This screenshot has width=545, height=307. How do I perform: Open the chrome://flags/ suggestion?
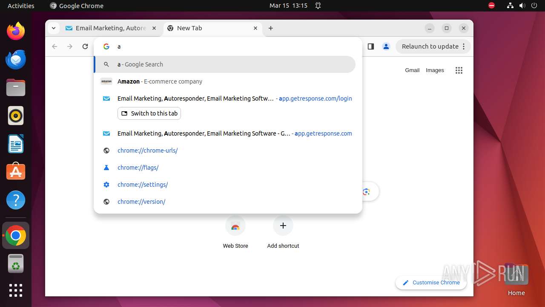tap(224, 168)
